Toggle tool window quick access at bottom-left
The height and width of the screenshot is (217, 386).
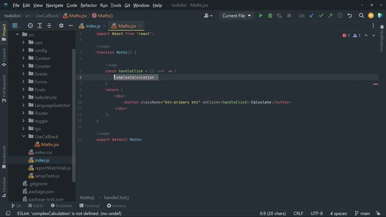pyautogui.click(x=8, y=213)
